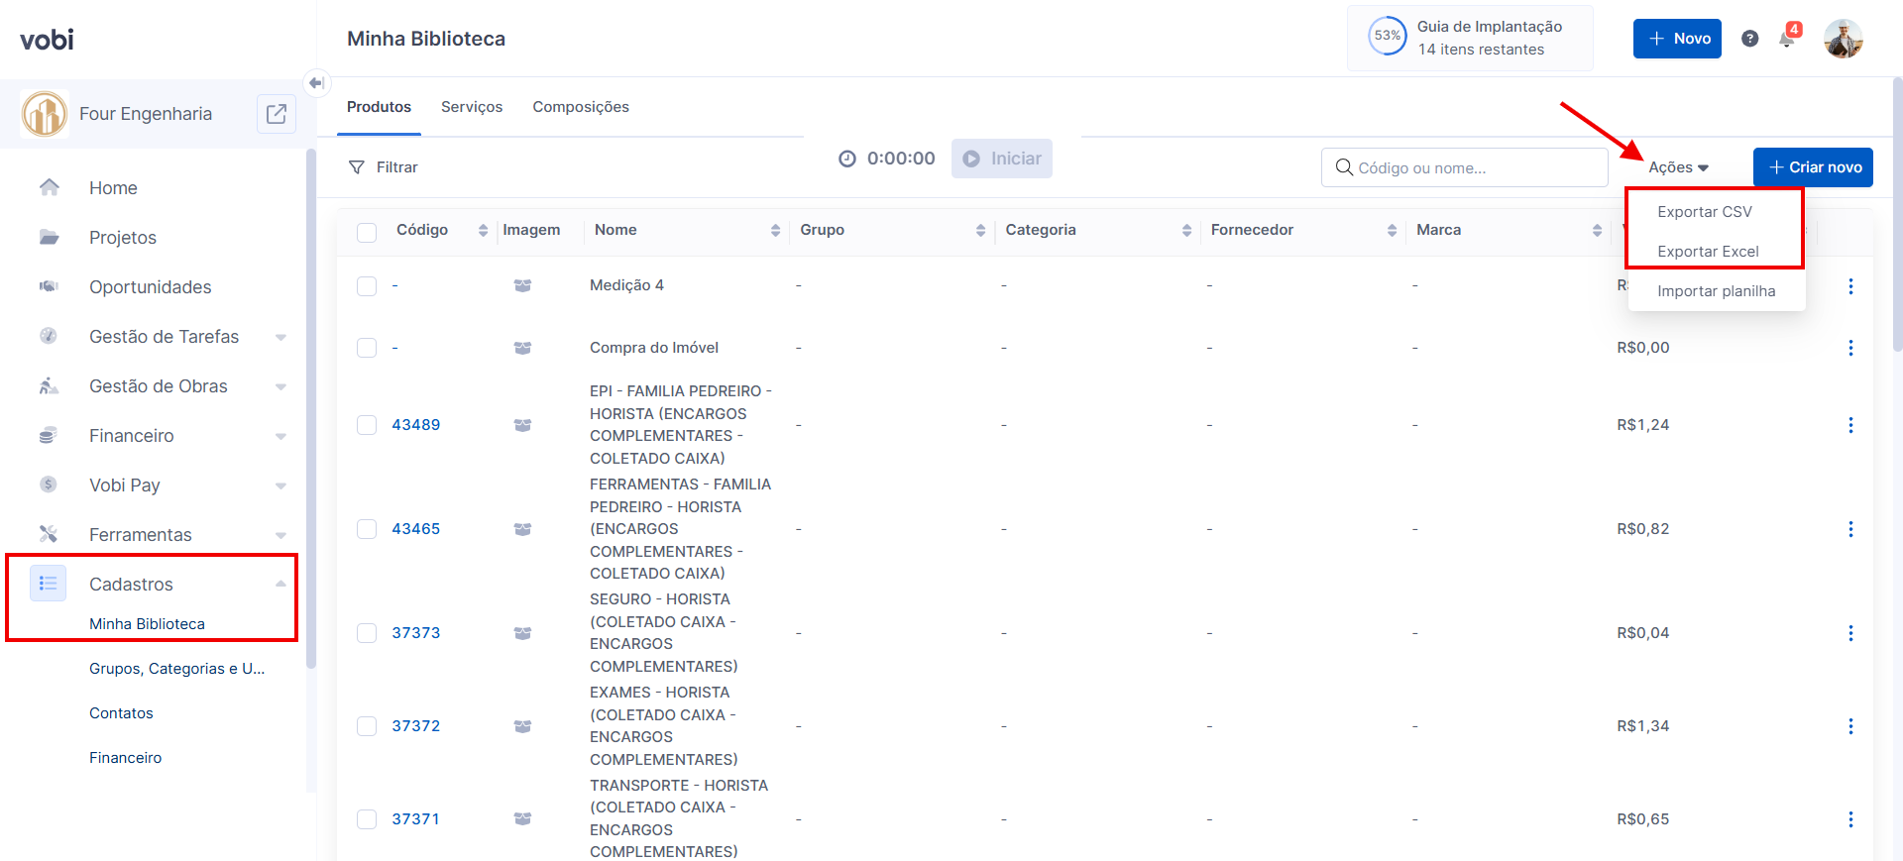Screen dimensions: 1903x861
Task: Sort by Código column arrows
Action: click(483, 230)
